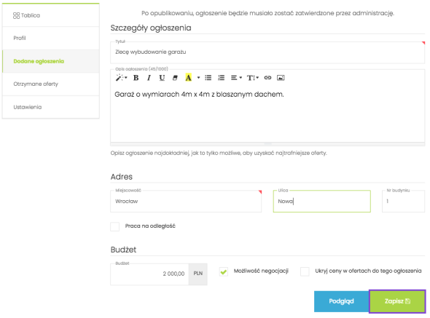The height and width of the screenshot is (318, 430).
Task: Apply bold formatting in editor toolbar
Action: click(136, 78)
